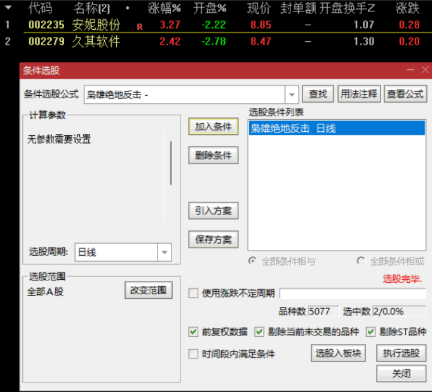Click the 查找 button
The image size is (432, 392).
pos(318,94)
